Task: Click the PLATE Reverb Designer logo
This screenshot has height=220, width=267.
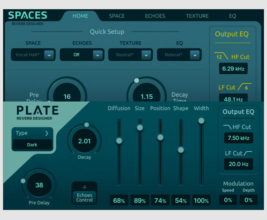Action: (x=38, y=113)
